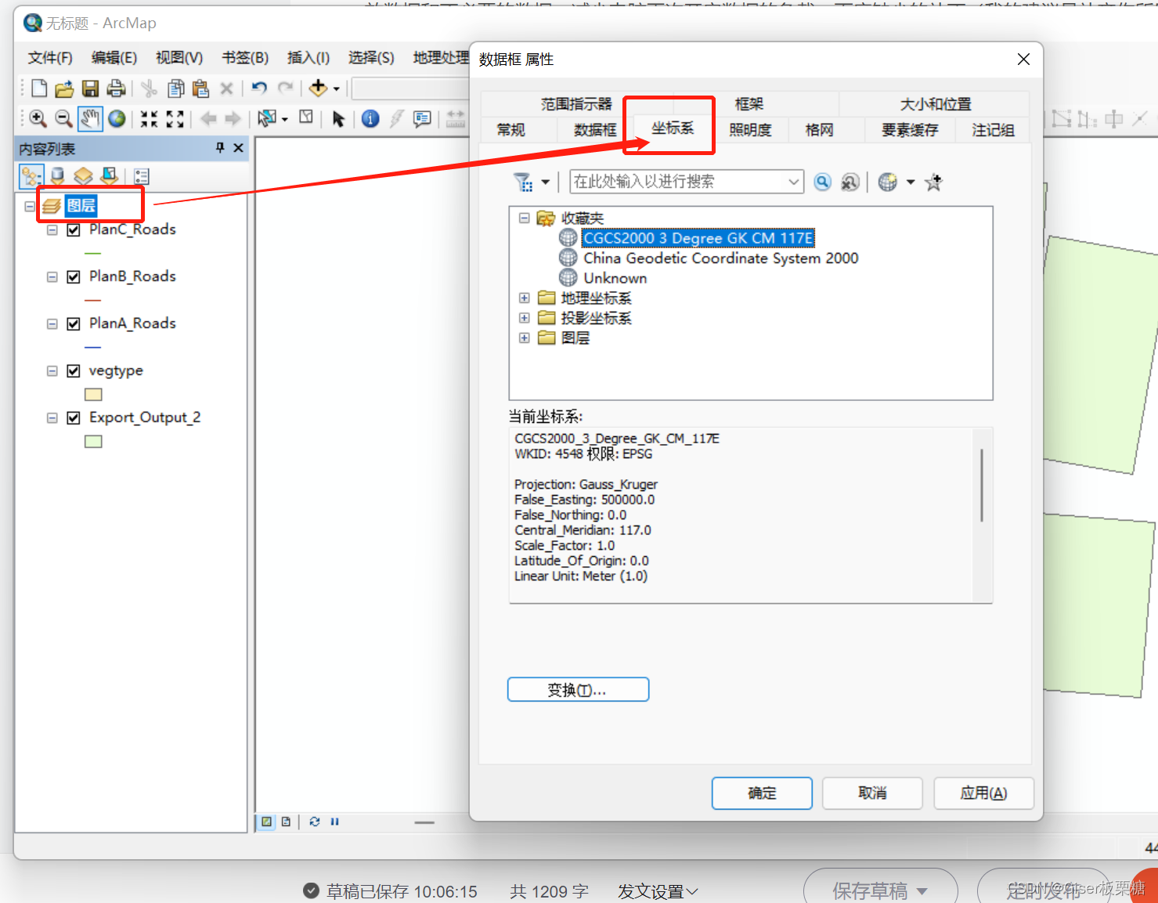Confirm the dialog with OK button

[762, 793]
